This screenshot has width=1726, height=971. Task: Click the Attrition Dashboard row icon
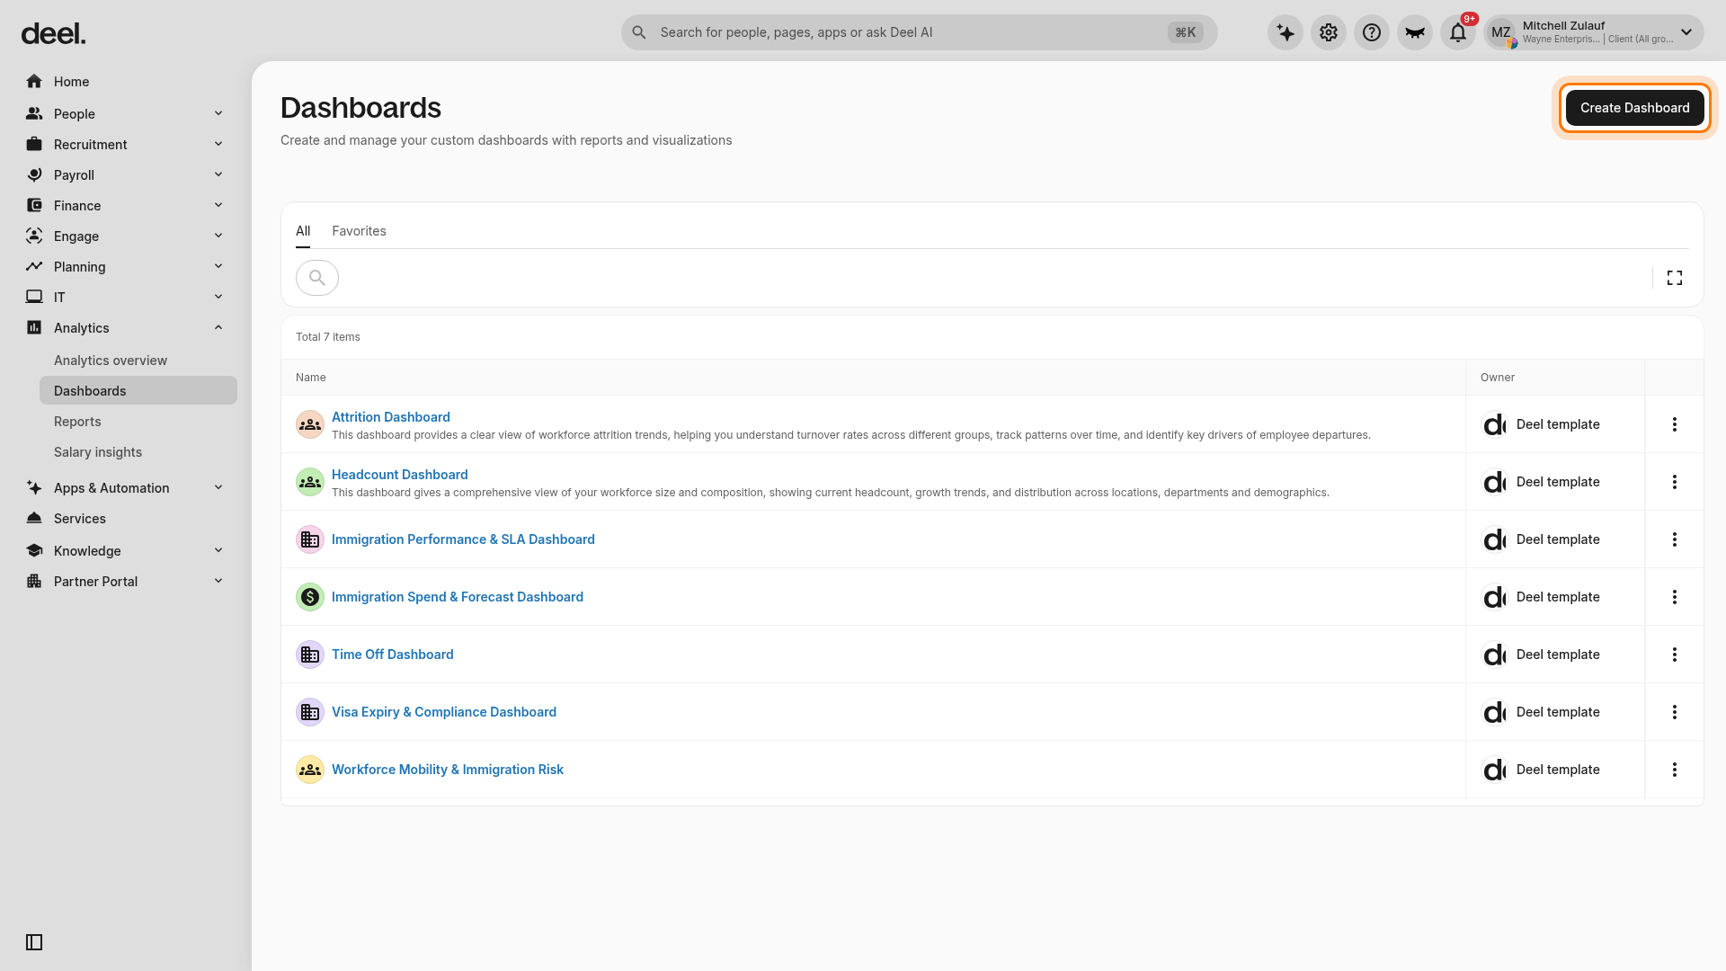coord(310,424)
